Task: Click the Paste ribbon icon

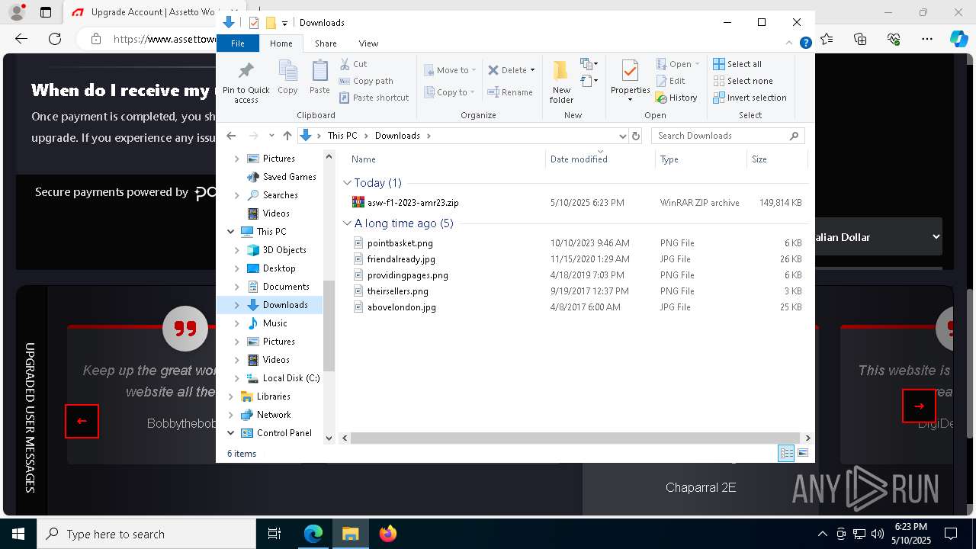Action: [319, 78]
